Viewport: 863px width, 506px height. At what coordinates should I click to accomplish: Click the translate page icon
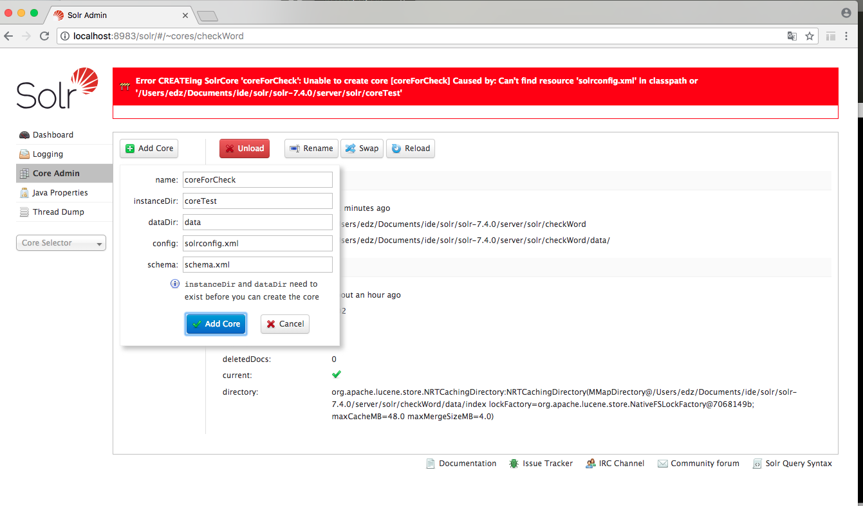(792, 36)
